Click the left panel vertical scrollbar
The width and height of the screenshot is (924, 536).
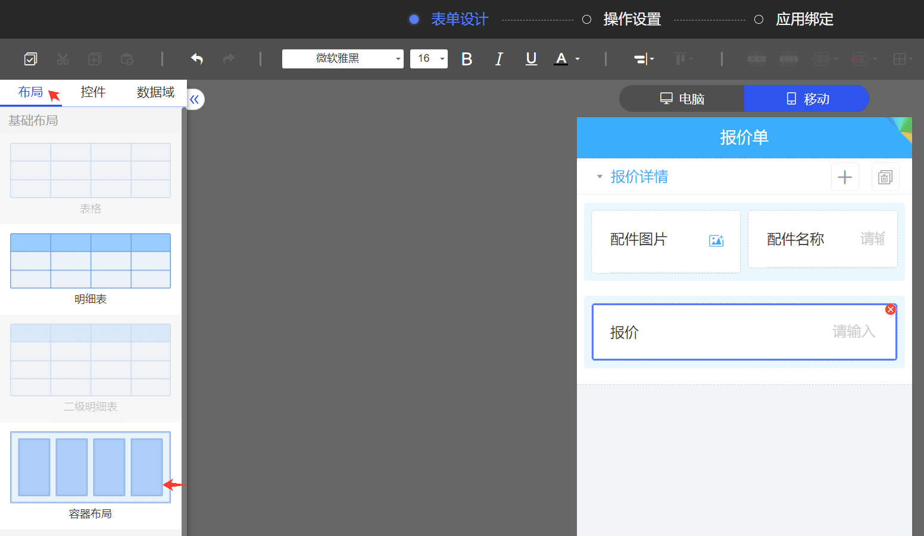click(184, 321)
